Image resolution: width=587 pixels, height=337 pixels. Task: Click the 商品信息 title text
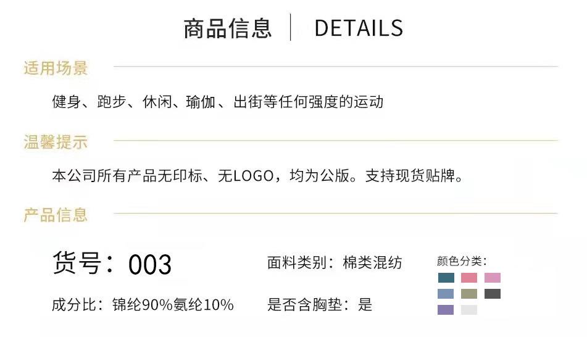[x=228, y=28]
